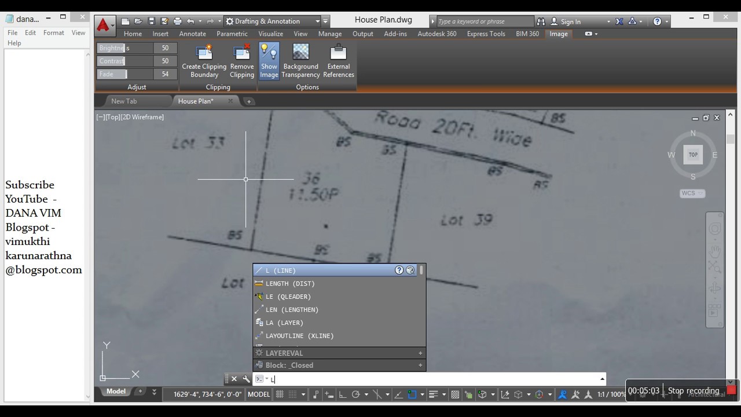Open the Help question mark icon
The width and height of the screenshot is (741, 417).
[657, 21]
